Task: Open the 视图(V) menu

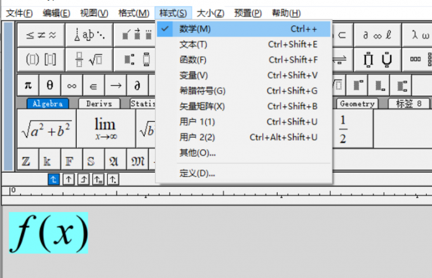Action: coord(94,13)
